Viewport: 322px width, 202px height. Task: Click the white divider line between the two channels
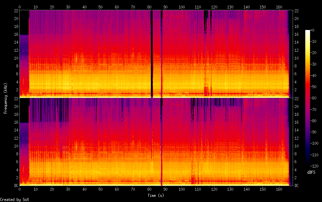point(154,98)
